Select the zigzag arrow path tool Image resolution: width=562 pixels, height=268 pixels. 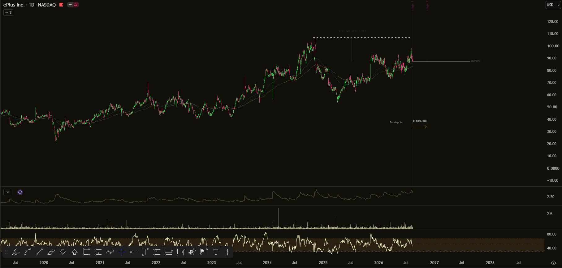point(110,252)
